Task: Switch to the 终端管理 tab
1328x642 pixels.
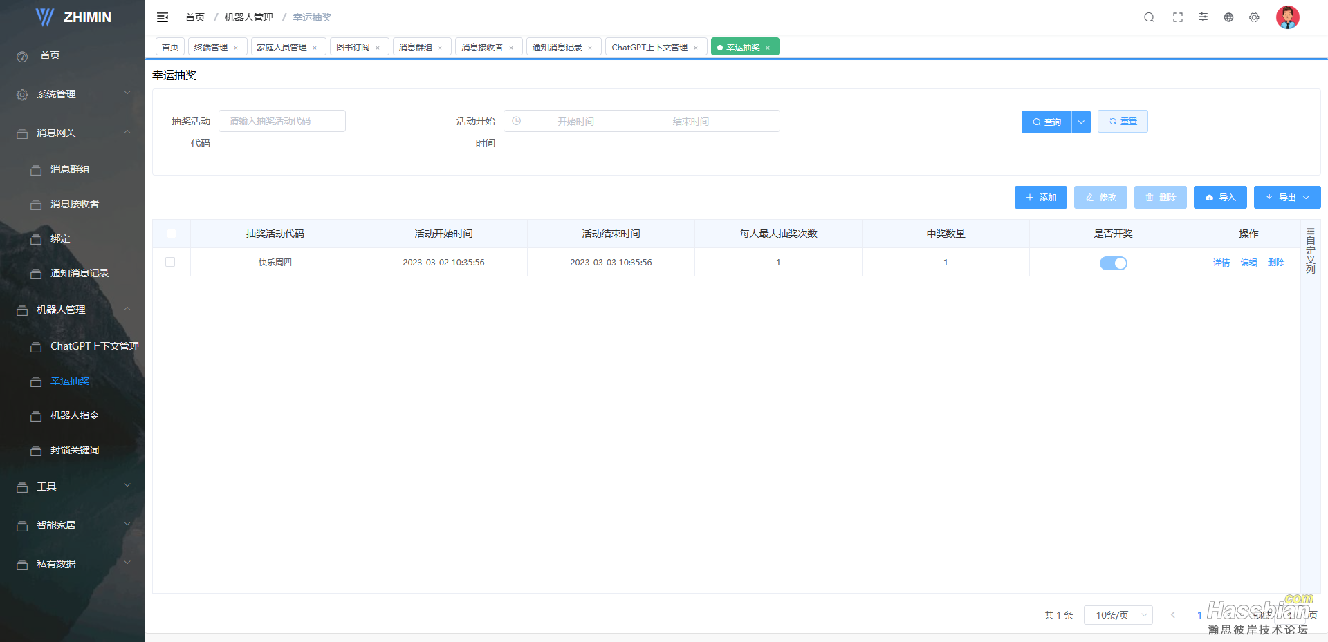Action: click(211, 47)
